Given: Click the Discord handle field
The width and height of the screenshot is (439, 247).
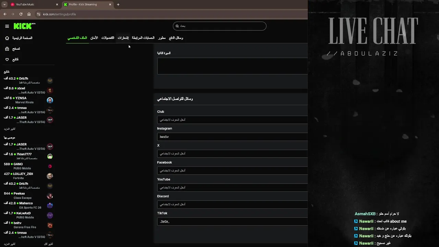Looking at the screenshot, I should pyautogui.click(x=233, y=204).
